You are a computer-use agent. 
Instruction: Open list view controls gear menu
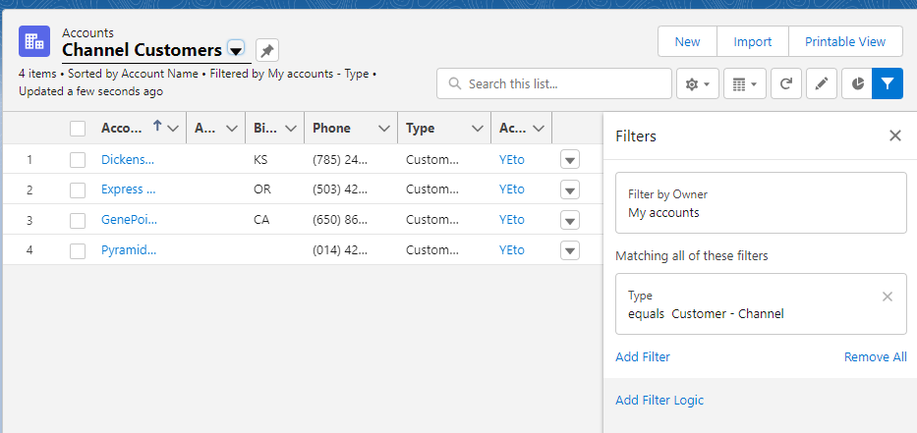coord(698,84)
